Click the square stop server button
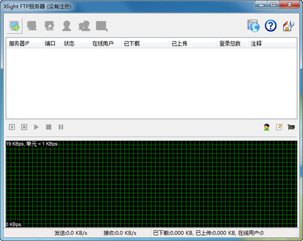This screenshot has height=241, width=303. 48,127
